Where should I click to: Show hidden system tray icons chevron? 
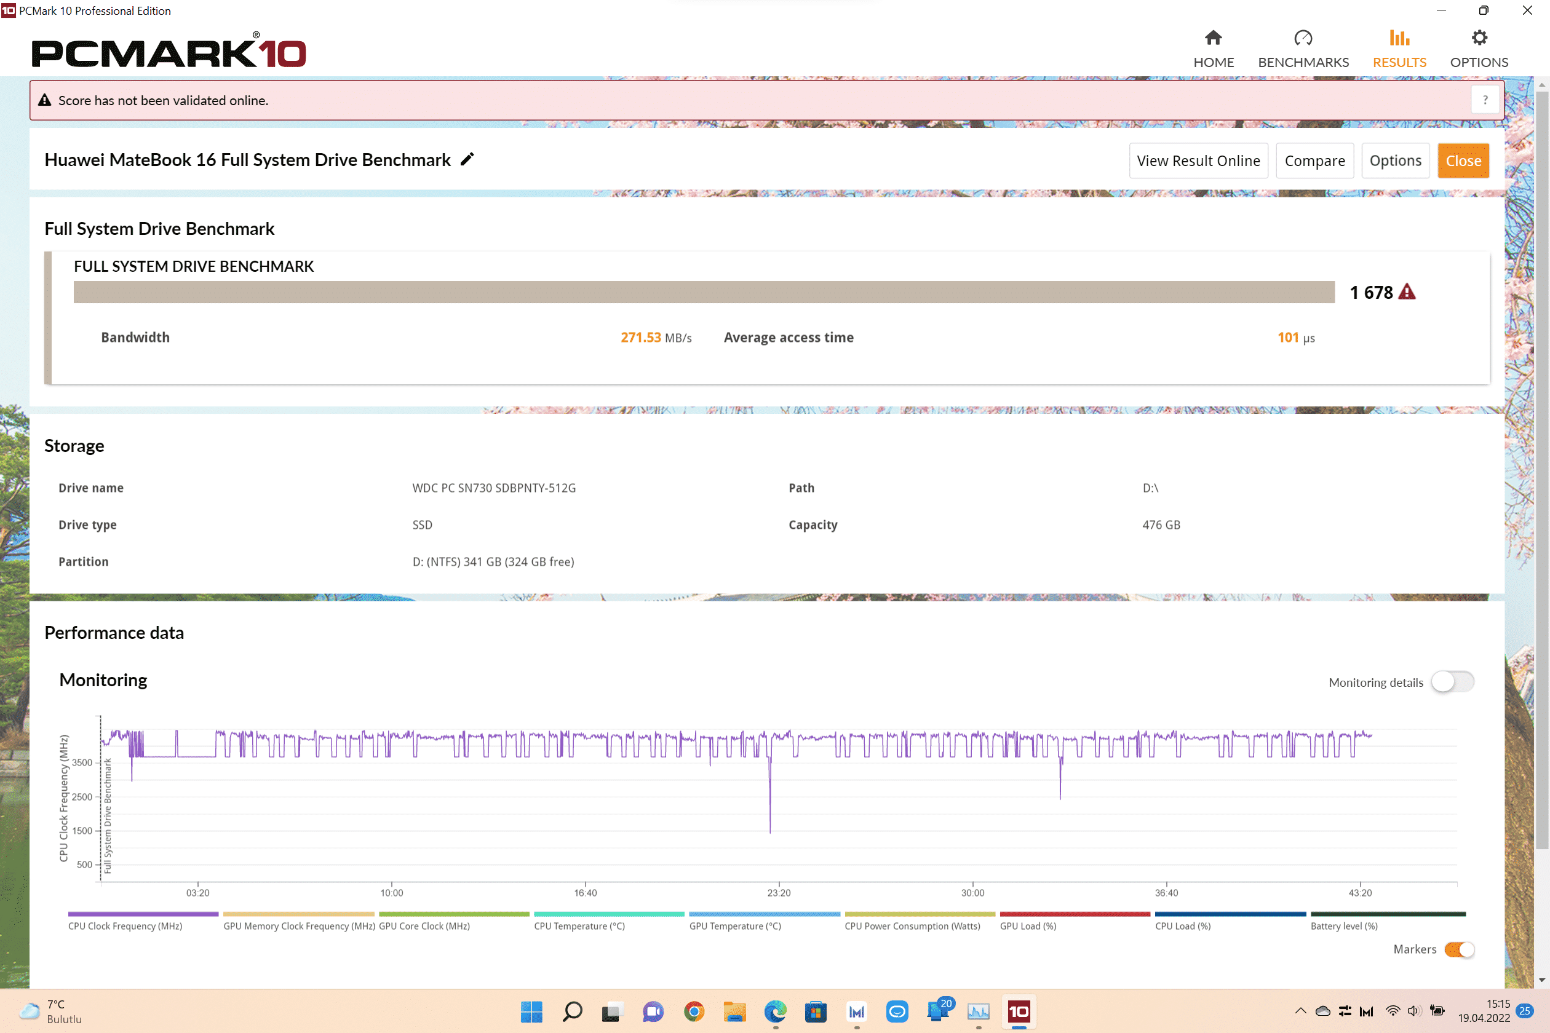[1300, 1011]
